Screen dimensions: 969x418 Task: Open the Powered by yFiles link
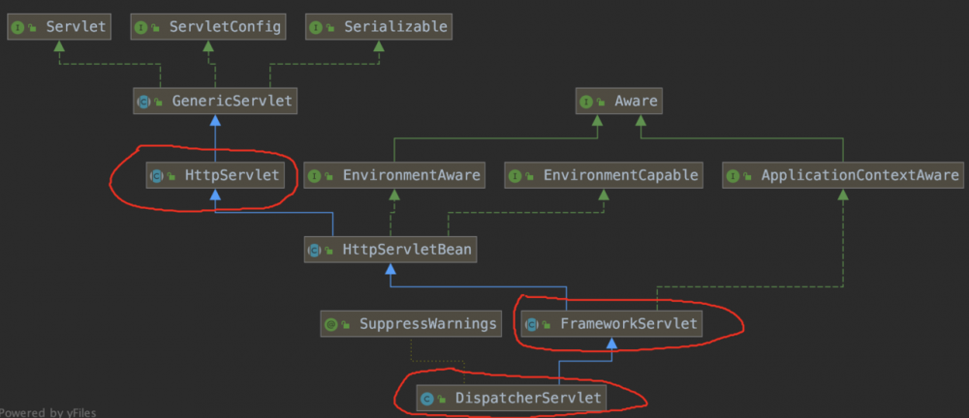pyautogui.click(x=48, y=412)
